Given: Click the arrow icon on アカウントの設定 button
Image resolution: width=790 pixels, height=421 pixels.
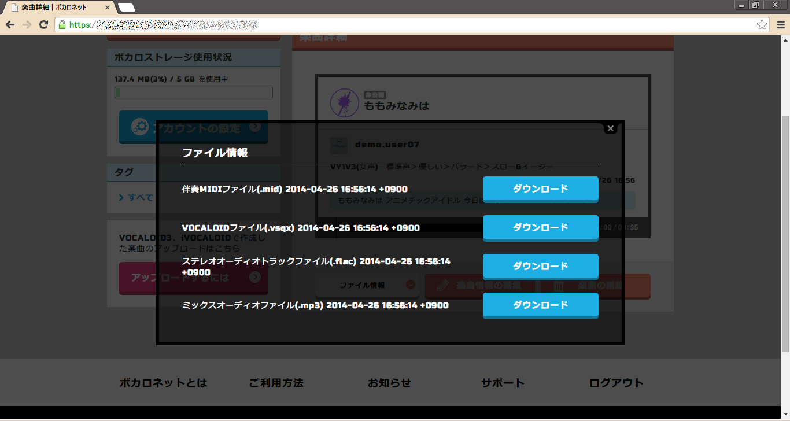Looking at the screenshot, I should (x=255, y=127).
